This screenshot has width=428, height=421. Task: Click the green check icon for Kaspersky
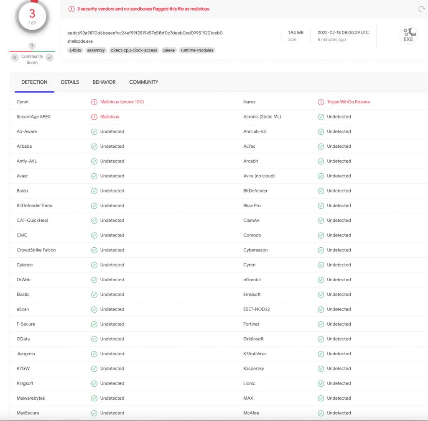tap(321, 369)
